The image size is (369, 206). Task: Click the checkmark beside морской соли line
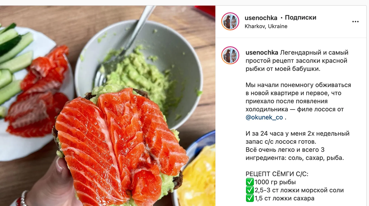point(250,190)
